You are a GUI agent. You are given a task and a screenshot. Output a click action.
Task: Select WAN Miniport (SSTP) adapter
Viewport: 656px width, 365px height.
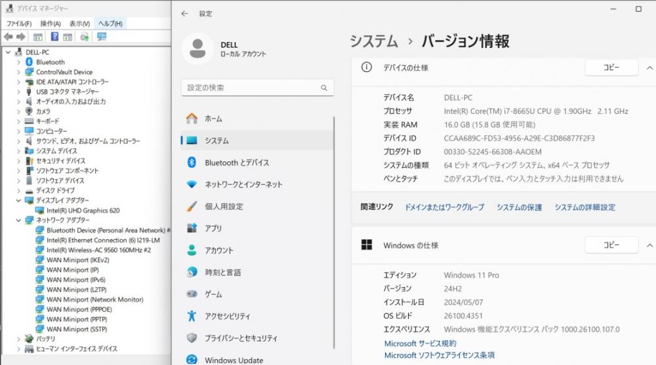click(x=77, y=329)
